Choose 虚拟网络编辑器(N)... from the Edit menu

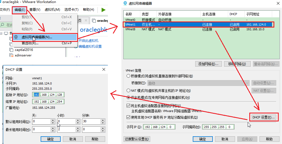[x=45, y=37]
